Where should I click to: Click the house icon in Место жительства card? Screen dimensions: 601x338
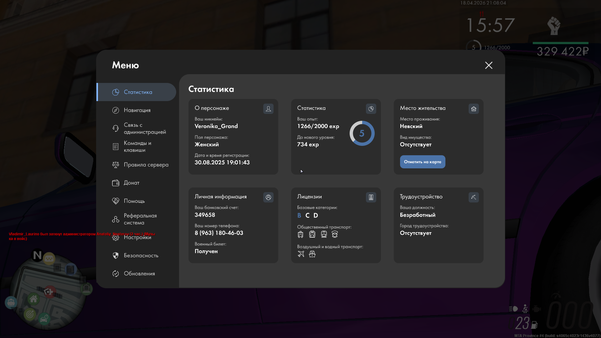[x=474, y=109]
